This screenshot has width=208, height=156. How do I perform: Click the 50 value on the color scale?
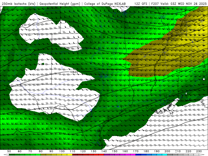click(x=9, y=151)
